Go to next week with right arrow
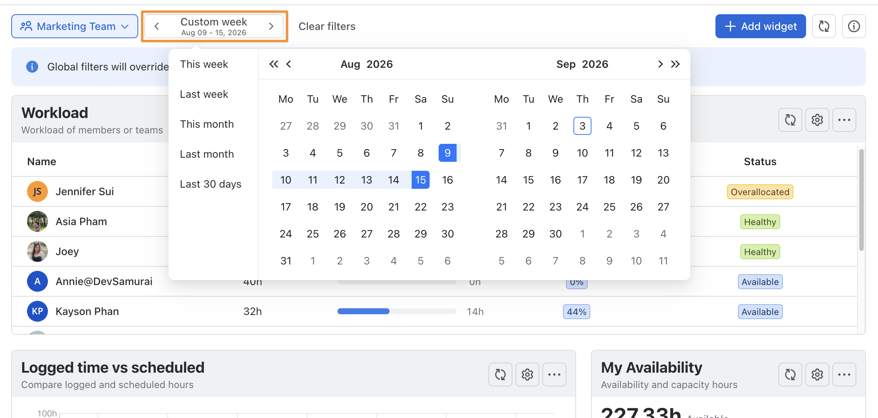878x418 pixels. coord(271,26)
